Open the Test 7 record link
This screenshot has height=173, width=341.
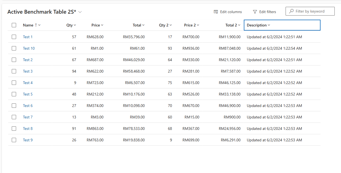click(28, 117)
